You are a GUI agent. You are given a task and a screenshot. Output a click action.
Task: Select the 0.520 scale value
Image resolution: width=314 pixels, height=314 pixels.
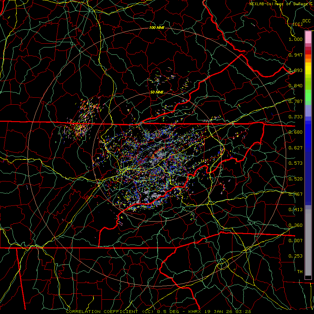point(296,179)
